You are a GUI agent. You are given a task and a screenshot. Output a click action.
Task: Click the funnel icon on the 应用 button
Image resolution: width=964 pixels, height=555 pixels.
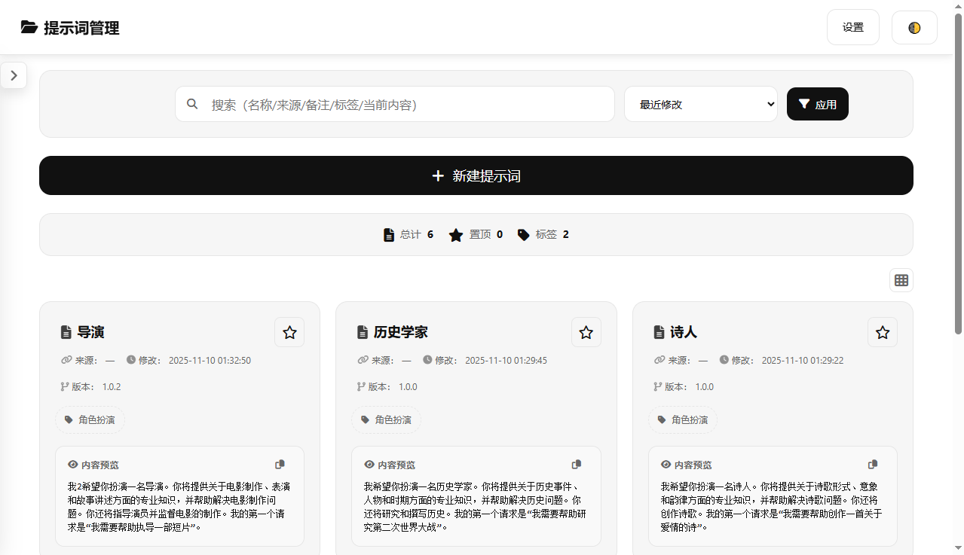click(x=803, y=104)
